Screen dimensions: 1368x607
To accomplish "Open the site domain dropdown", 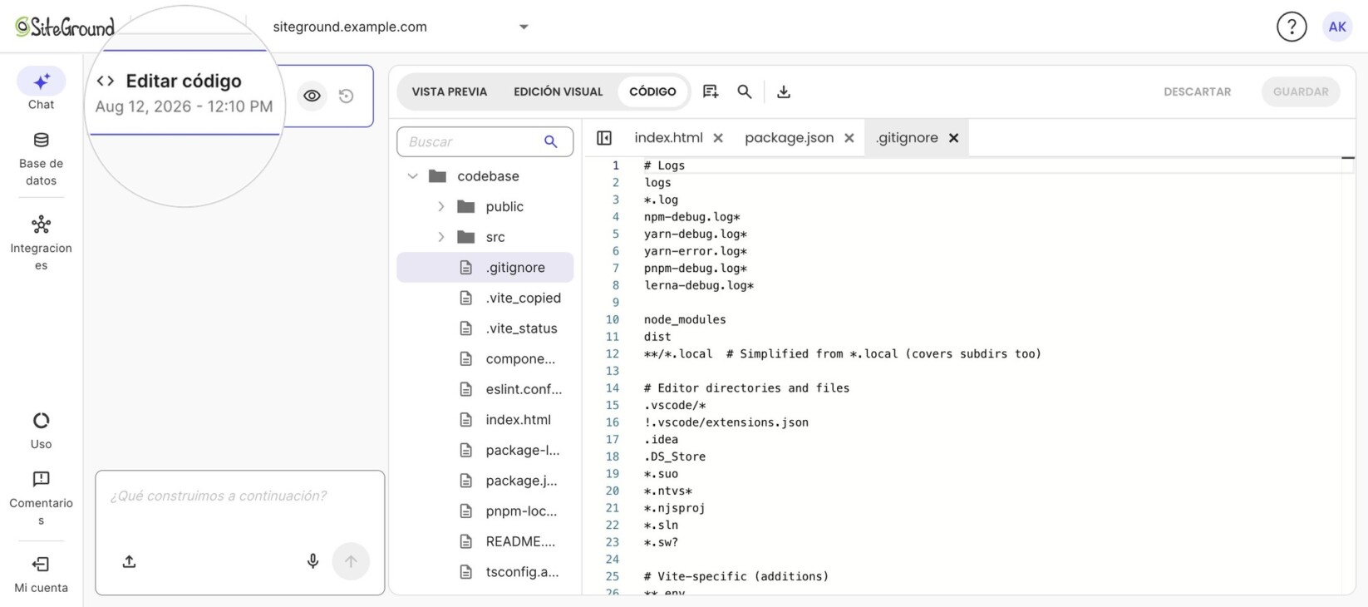I will coord(524,27).
